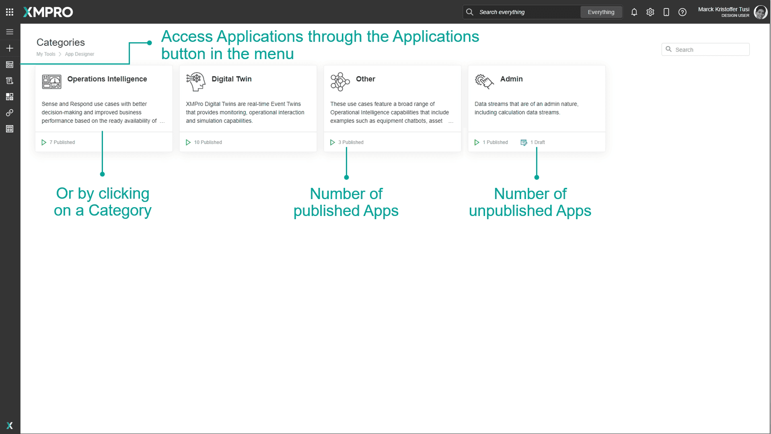Open the app launcher grid icon
The height and width of the screenshot is (434, 771).
[10, 12]
